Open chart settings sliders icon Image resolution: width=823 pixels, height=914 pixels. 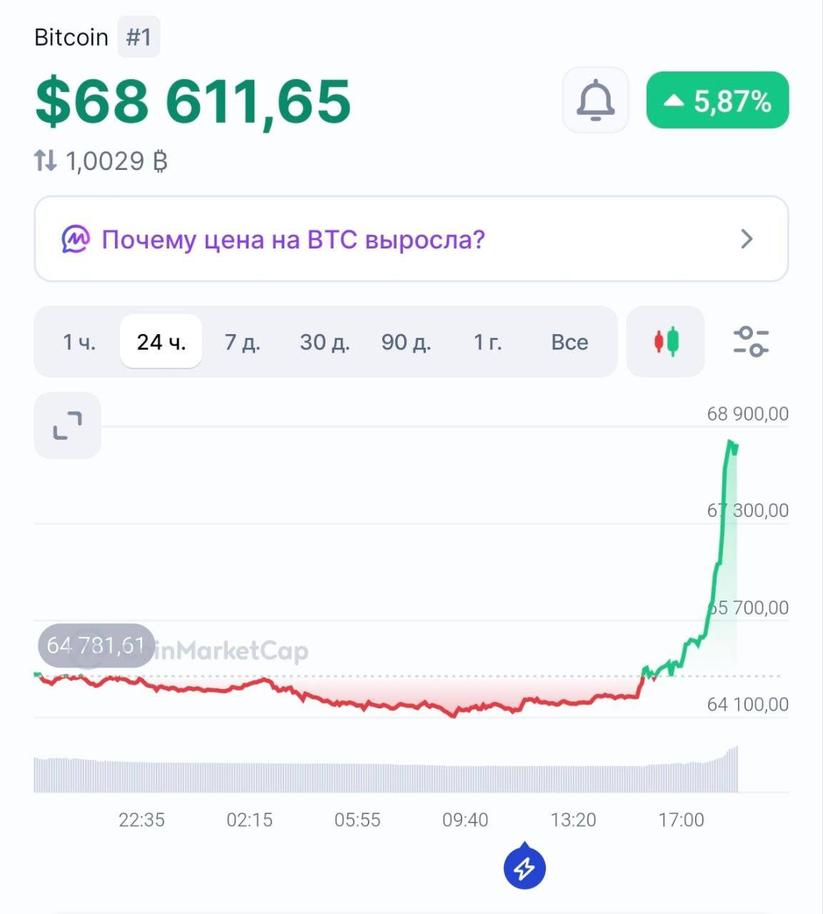click(751, 341)
